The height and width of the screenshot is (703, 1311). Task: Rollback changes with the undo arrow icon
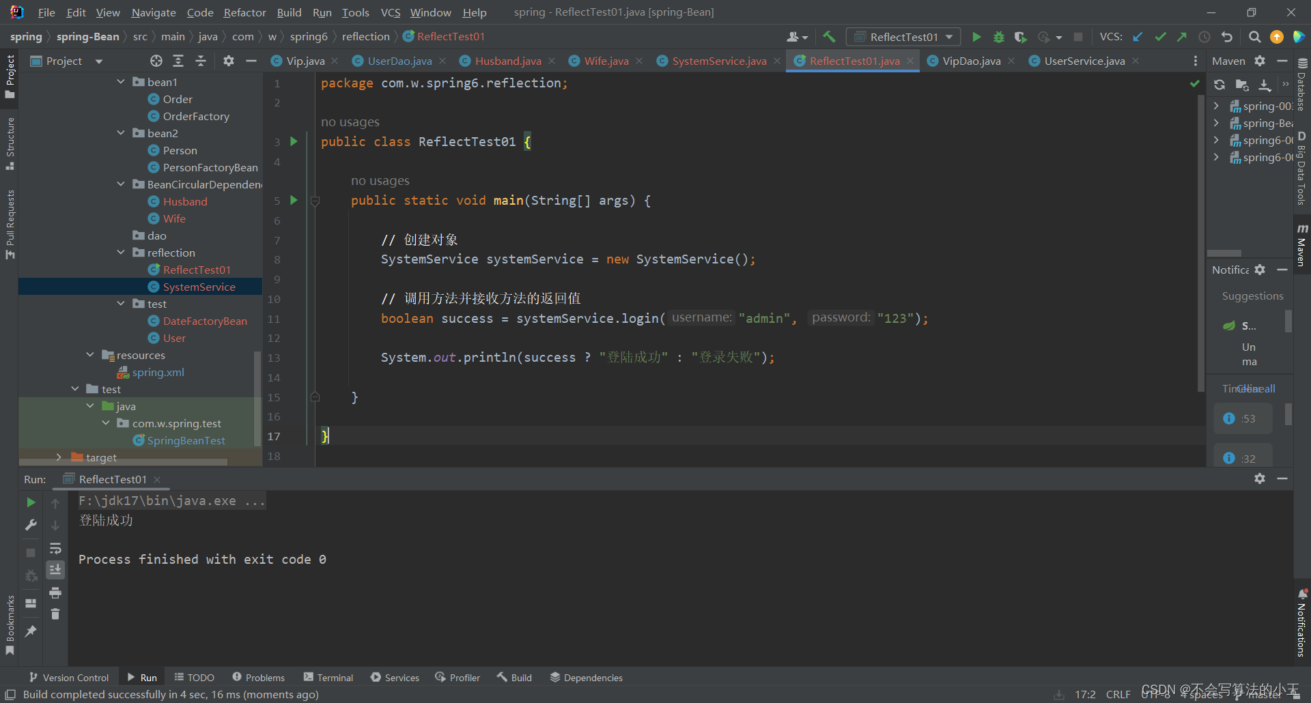pos(1227,37)
